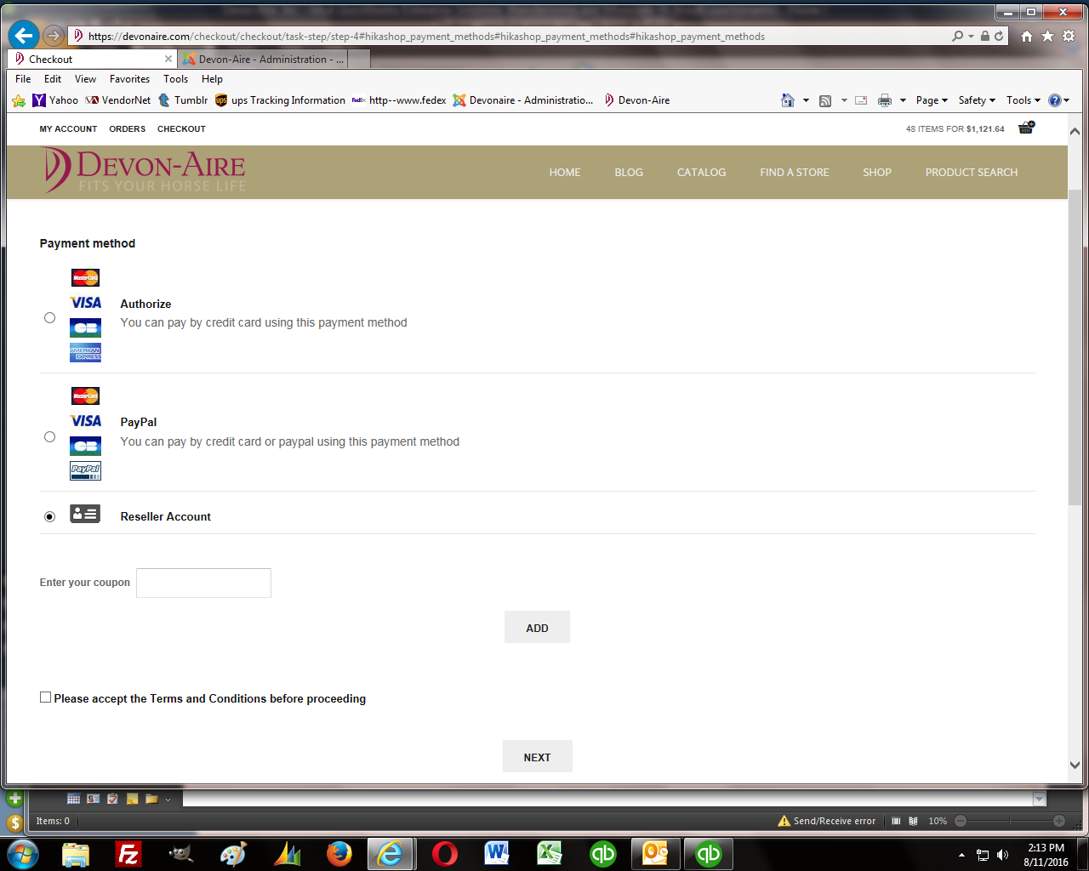Image resolution: width=1089 pixels, height=871 pixels.
Task: Launch FileZilla from the taskbar
Action: [x=128, y=853]
